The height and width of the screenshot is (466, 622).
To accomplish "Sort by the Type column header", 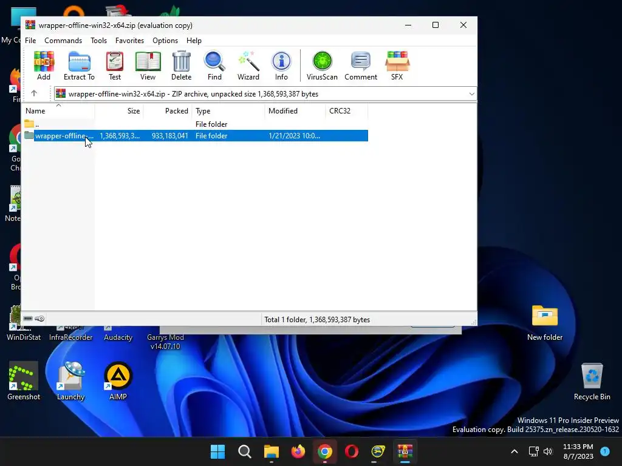I will tap(228, 111).
